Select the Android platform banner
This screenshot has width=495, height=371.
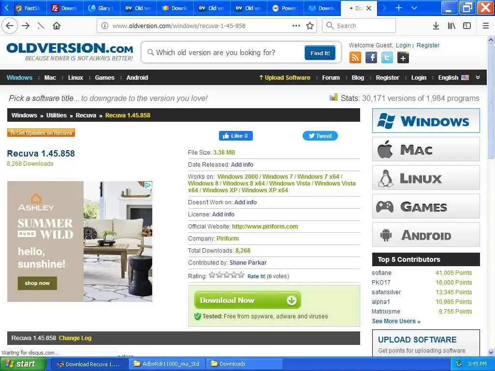426,235
